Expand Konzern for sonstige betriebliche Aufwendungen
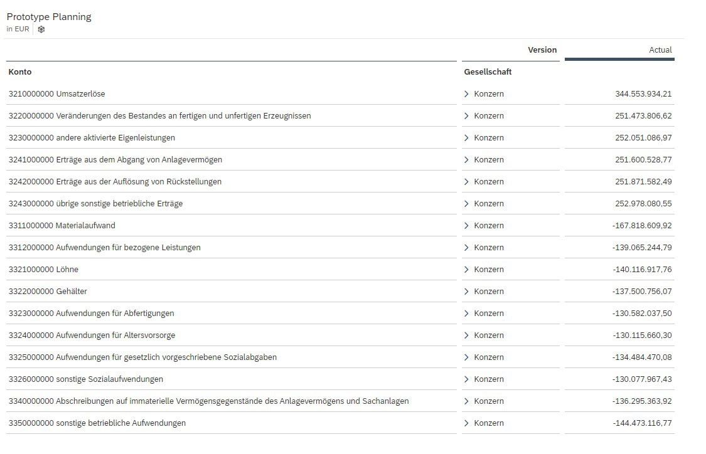Viewport: 706px width, 454px height. (x=466, y=423)
